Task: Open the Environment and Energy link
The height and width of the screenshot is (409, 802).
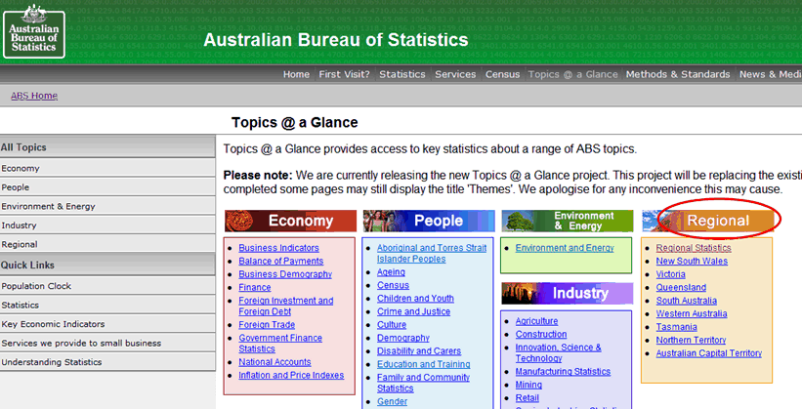Action: 565,248
